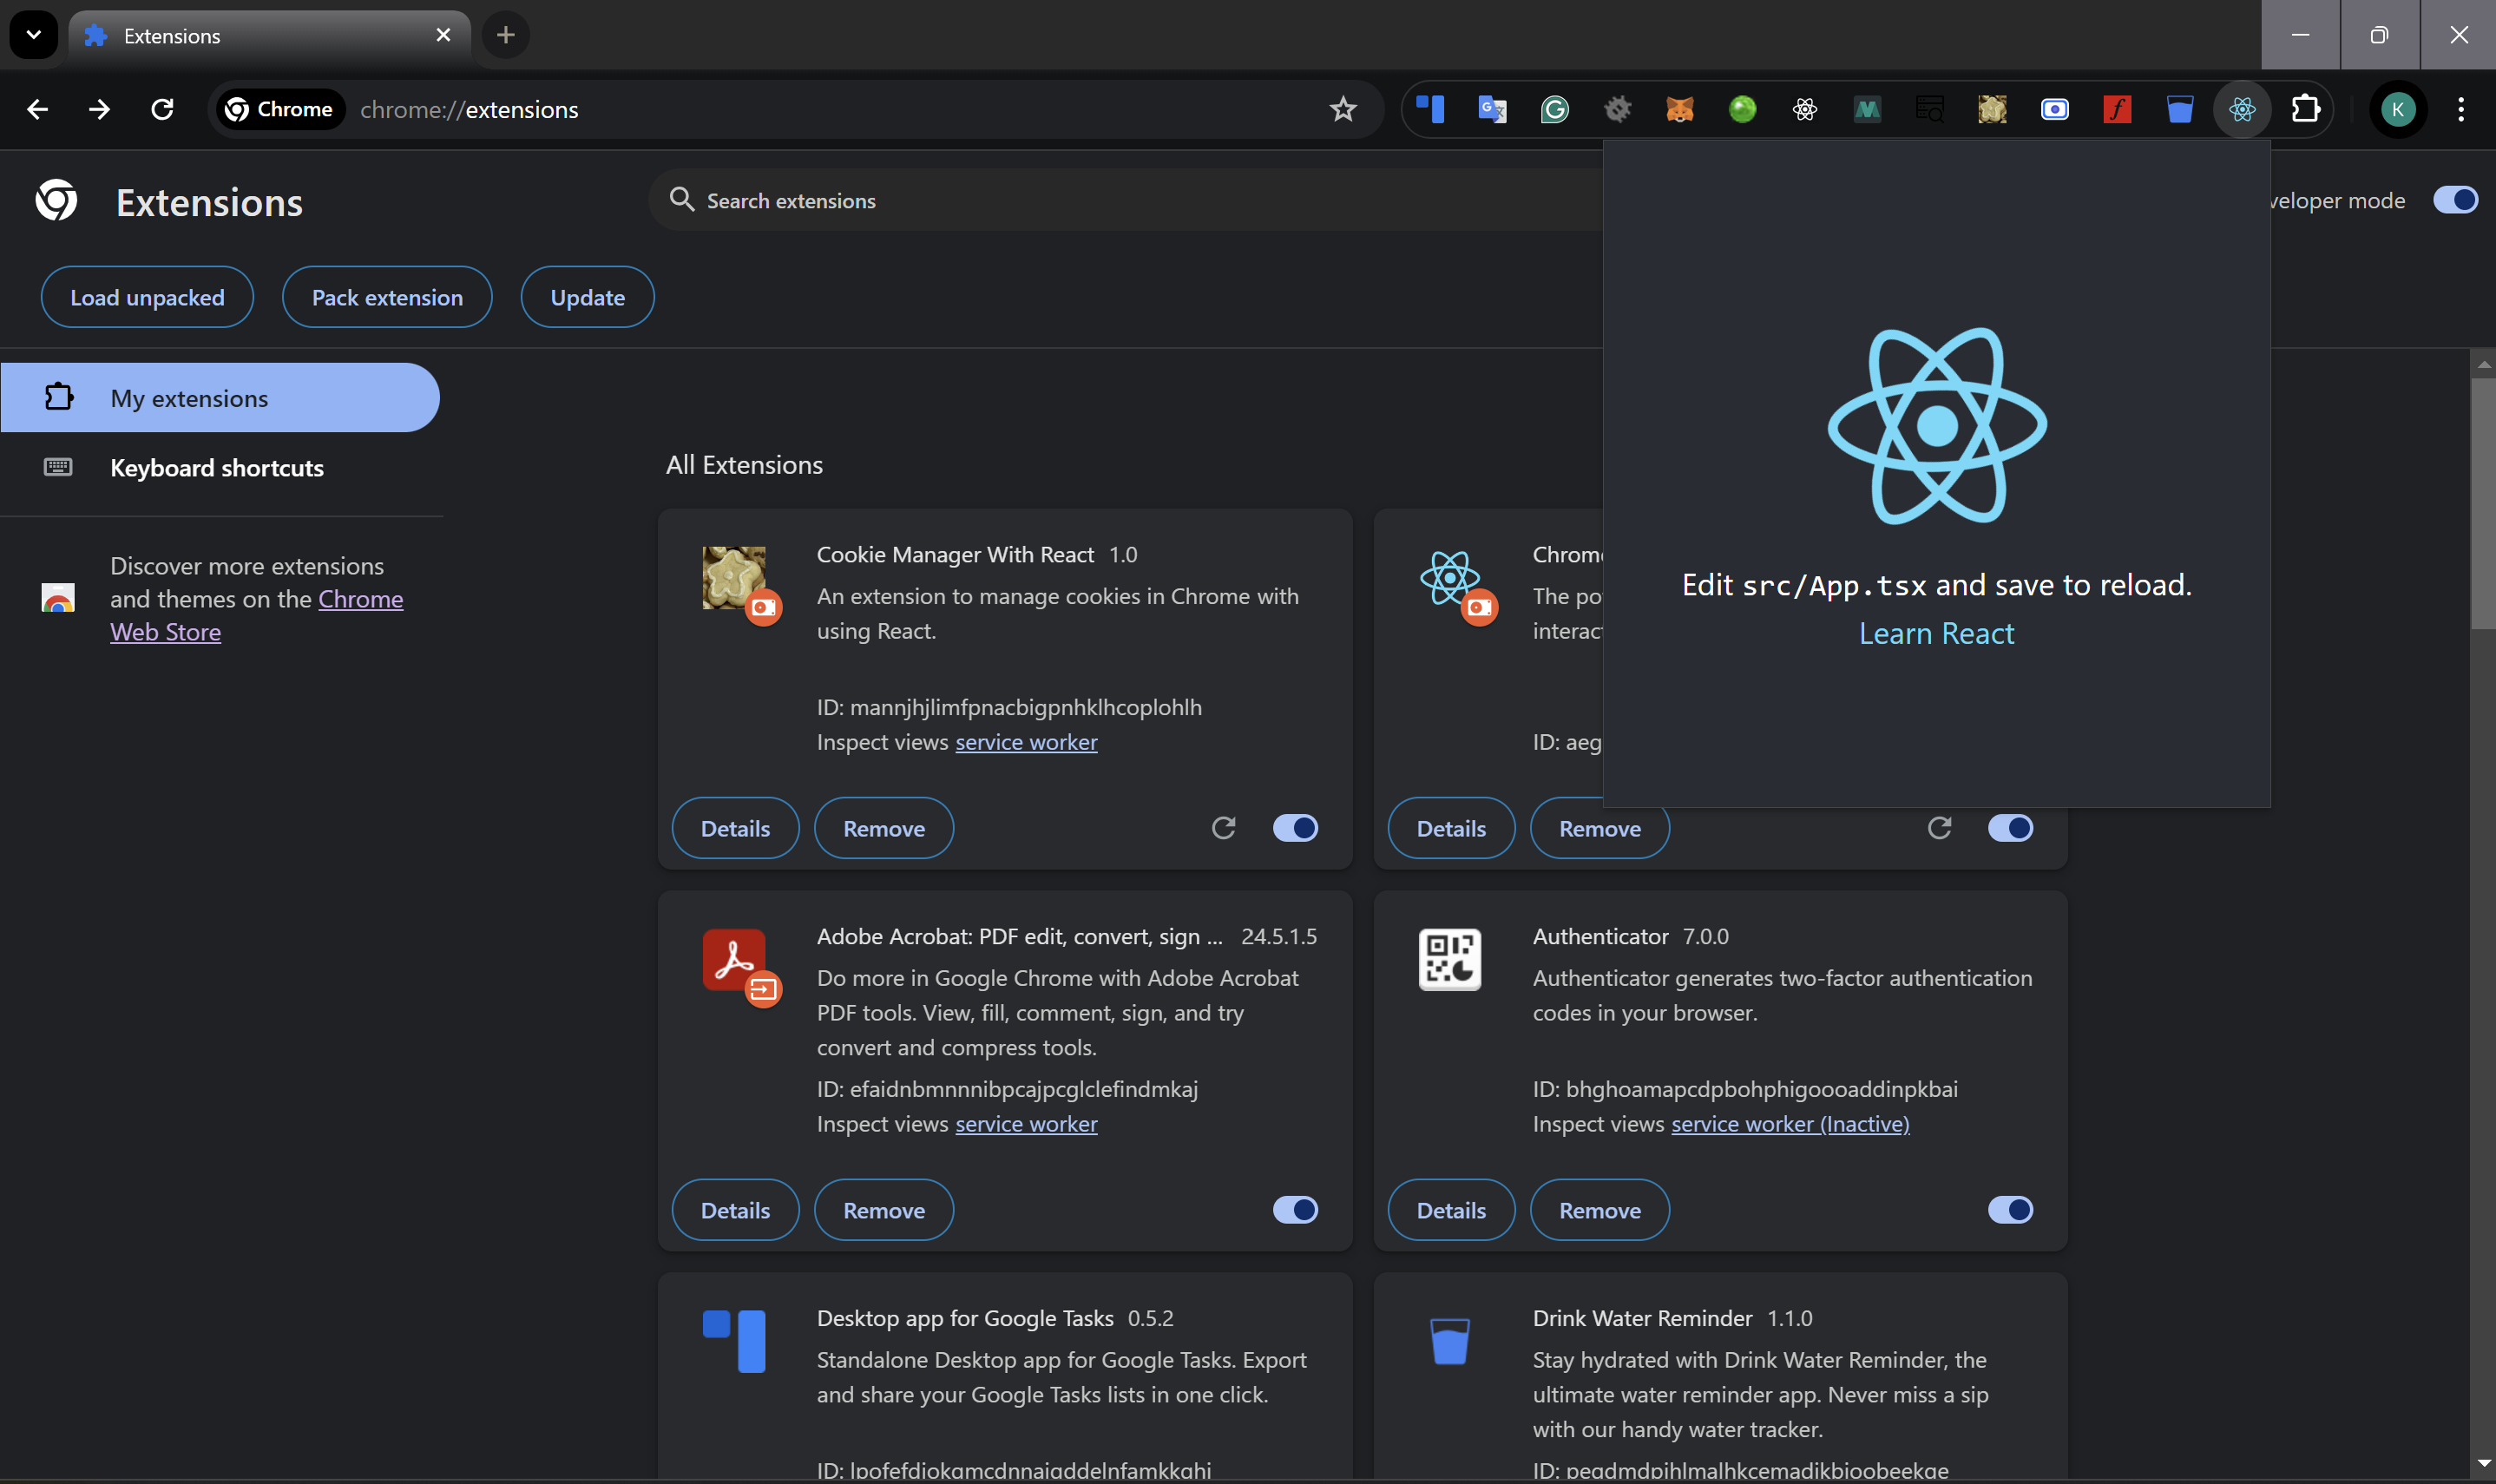Click the puzzle-piece Extensions menu icon
The height and width of the screenshot is (1484, 2496).
pyautogui.click(x=2305, y=109)
